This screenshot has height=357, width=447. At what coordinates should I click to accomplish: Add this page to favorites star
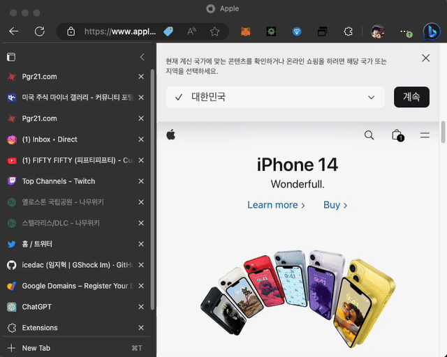pyautogui.click(x=214, y=31)
